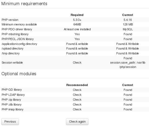
Task: Click the session.save_path value text
Action: (x=128, y=65)
